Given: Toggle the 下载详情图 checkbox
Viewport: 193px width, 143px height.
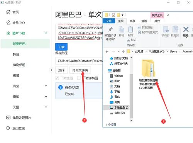Looking at the screenshot, I should [79, 78].
